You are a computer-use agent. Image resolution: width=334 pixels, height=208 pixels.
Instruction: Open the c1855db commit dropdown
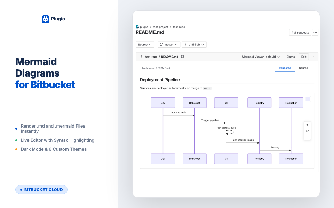pos(194,45)
